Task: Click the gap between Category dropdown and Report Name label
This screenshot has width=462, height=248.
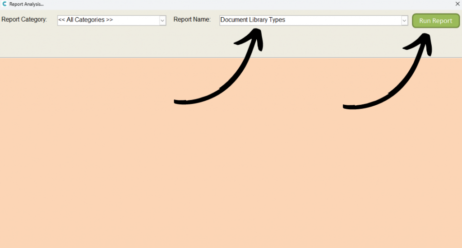Action: pos(170,20)
